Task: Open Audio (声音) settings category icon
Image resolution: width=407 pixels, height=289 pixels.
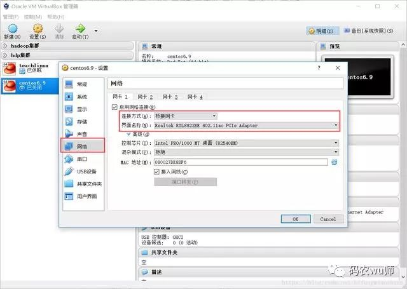Action: pyautogui.click(x=69, y=134)
